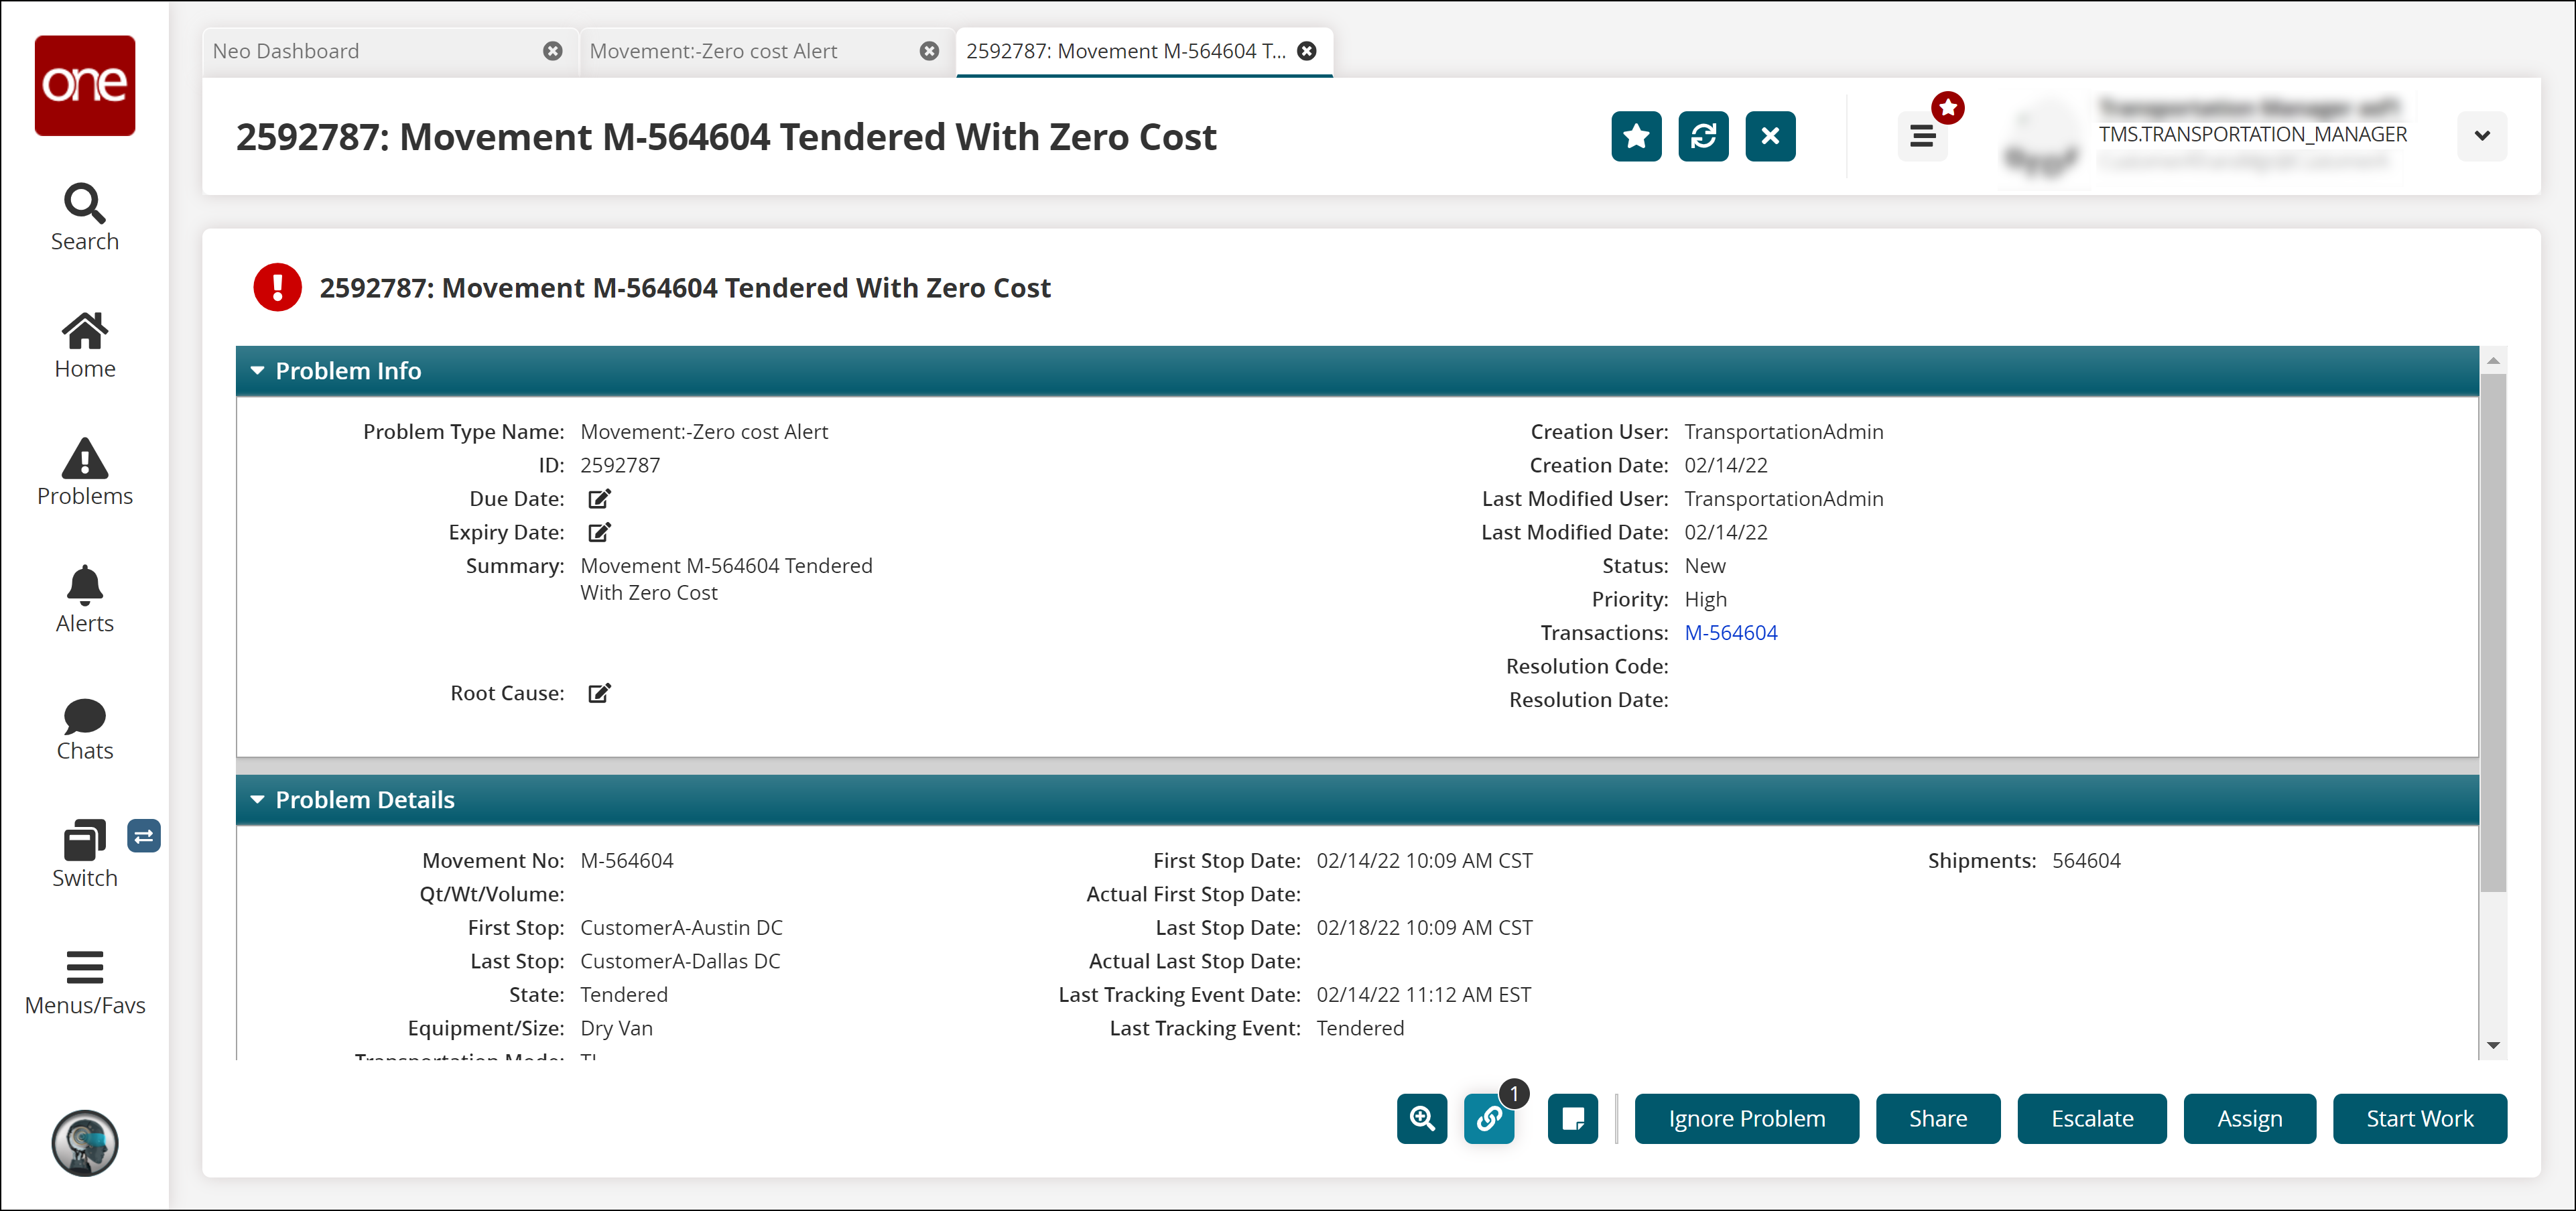This screenshot has width=2576, height=1211.
Task: Collapse the Problem Details section
Action: point(257,800)
